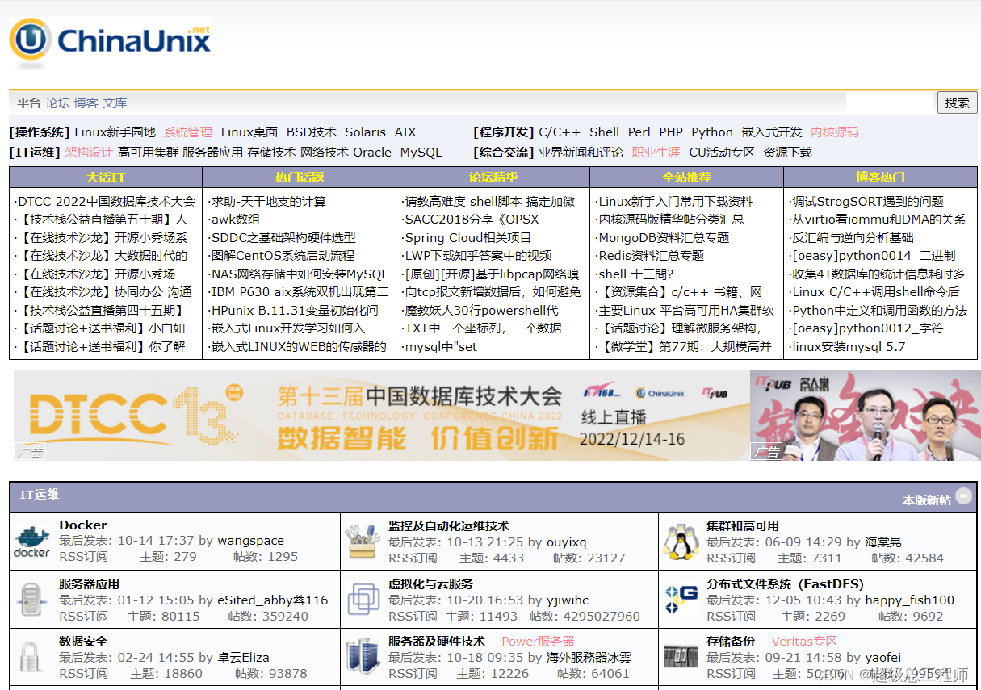This screenshot has height=690, width=981.
Task: Select the 热门话题 column header
Action: [299, 177]
